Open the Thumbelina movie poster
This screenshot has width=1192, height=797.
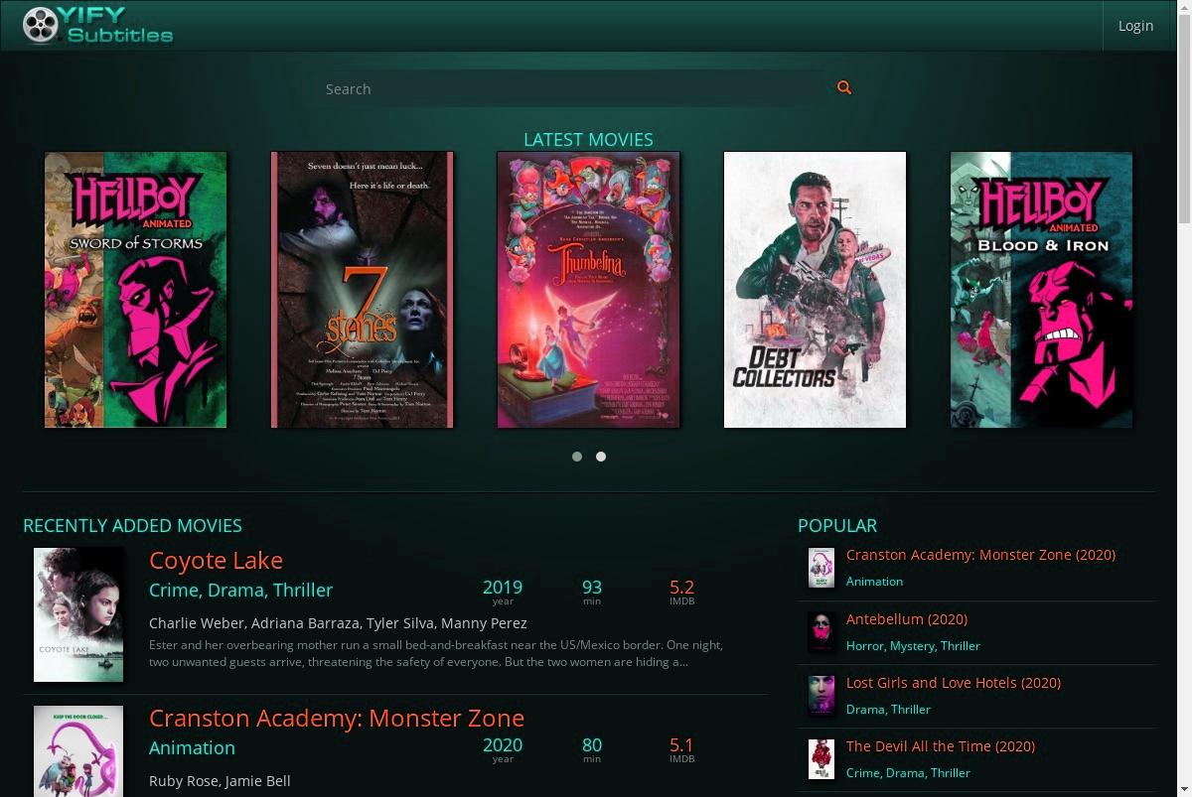tap(589, 290)
